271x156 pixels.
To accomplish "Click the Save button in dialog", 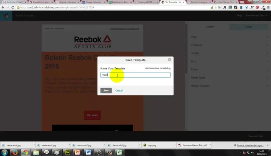I will (x=106, y=90).
